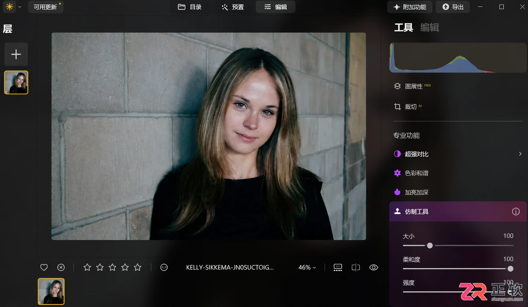
Task: Open the 工具 tools panel tab
Action: tap(404, 27)
